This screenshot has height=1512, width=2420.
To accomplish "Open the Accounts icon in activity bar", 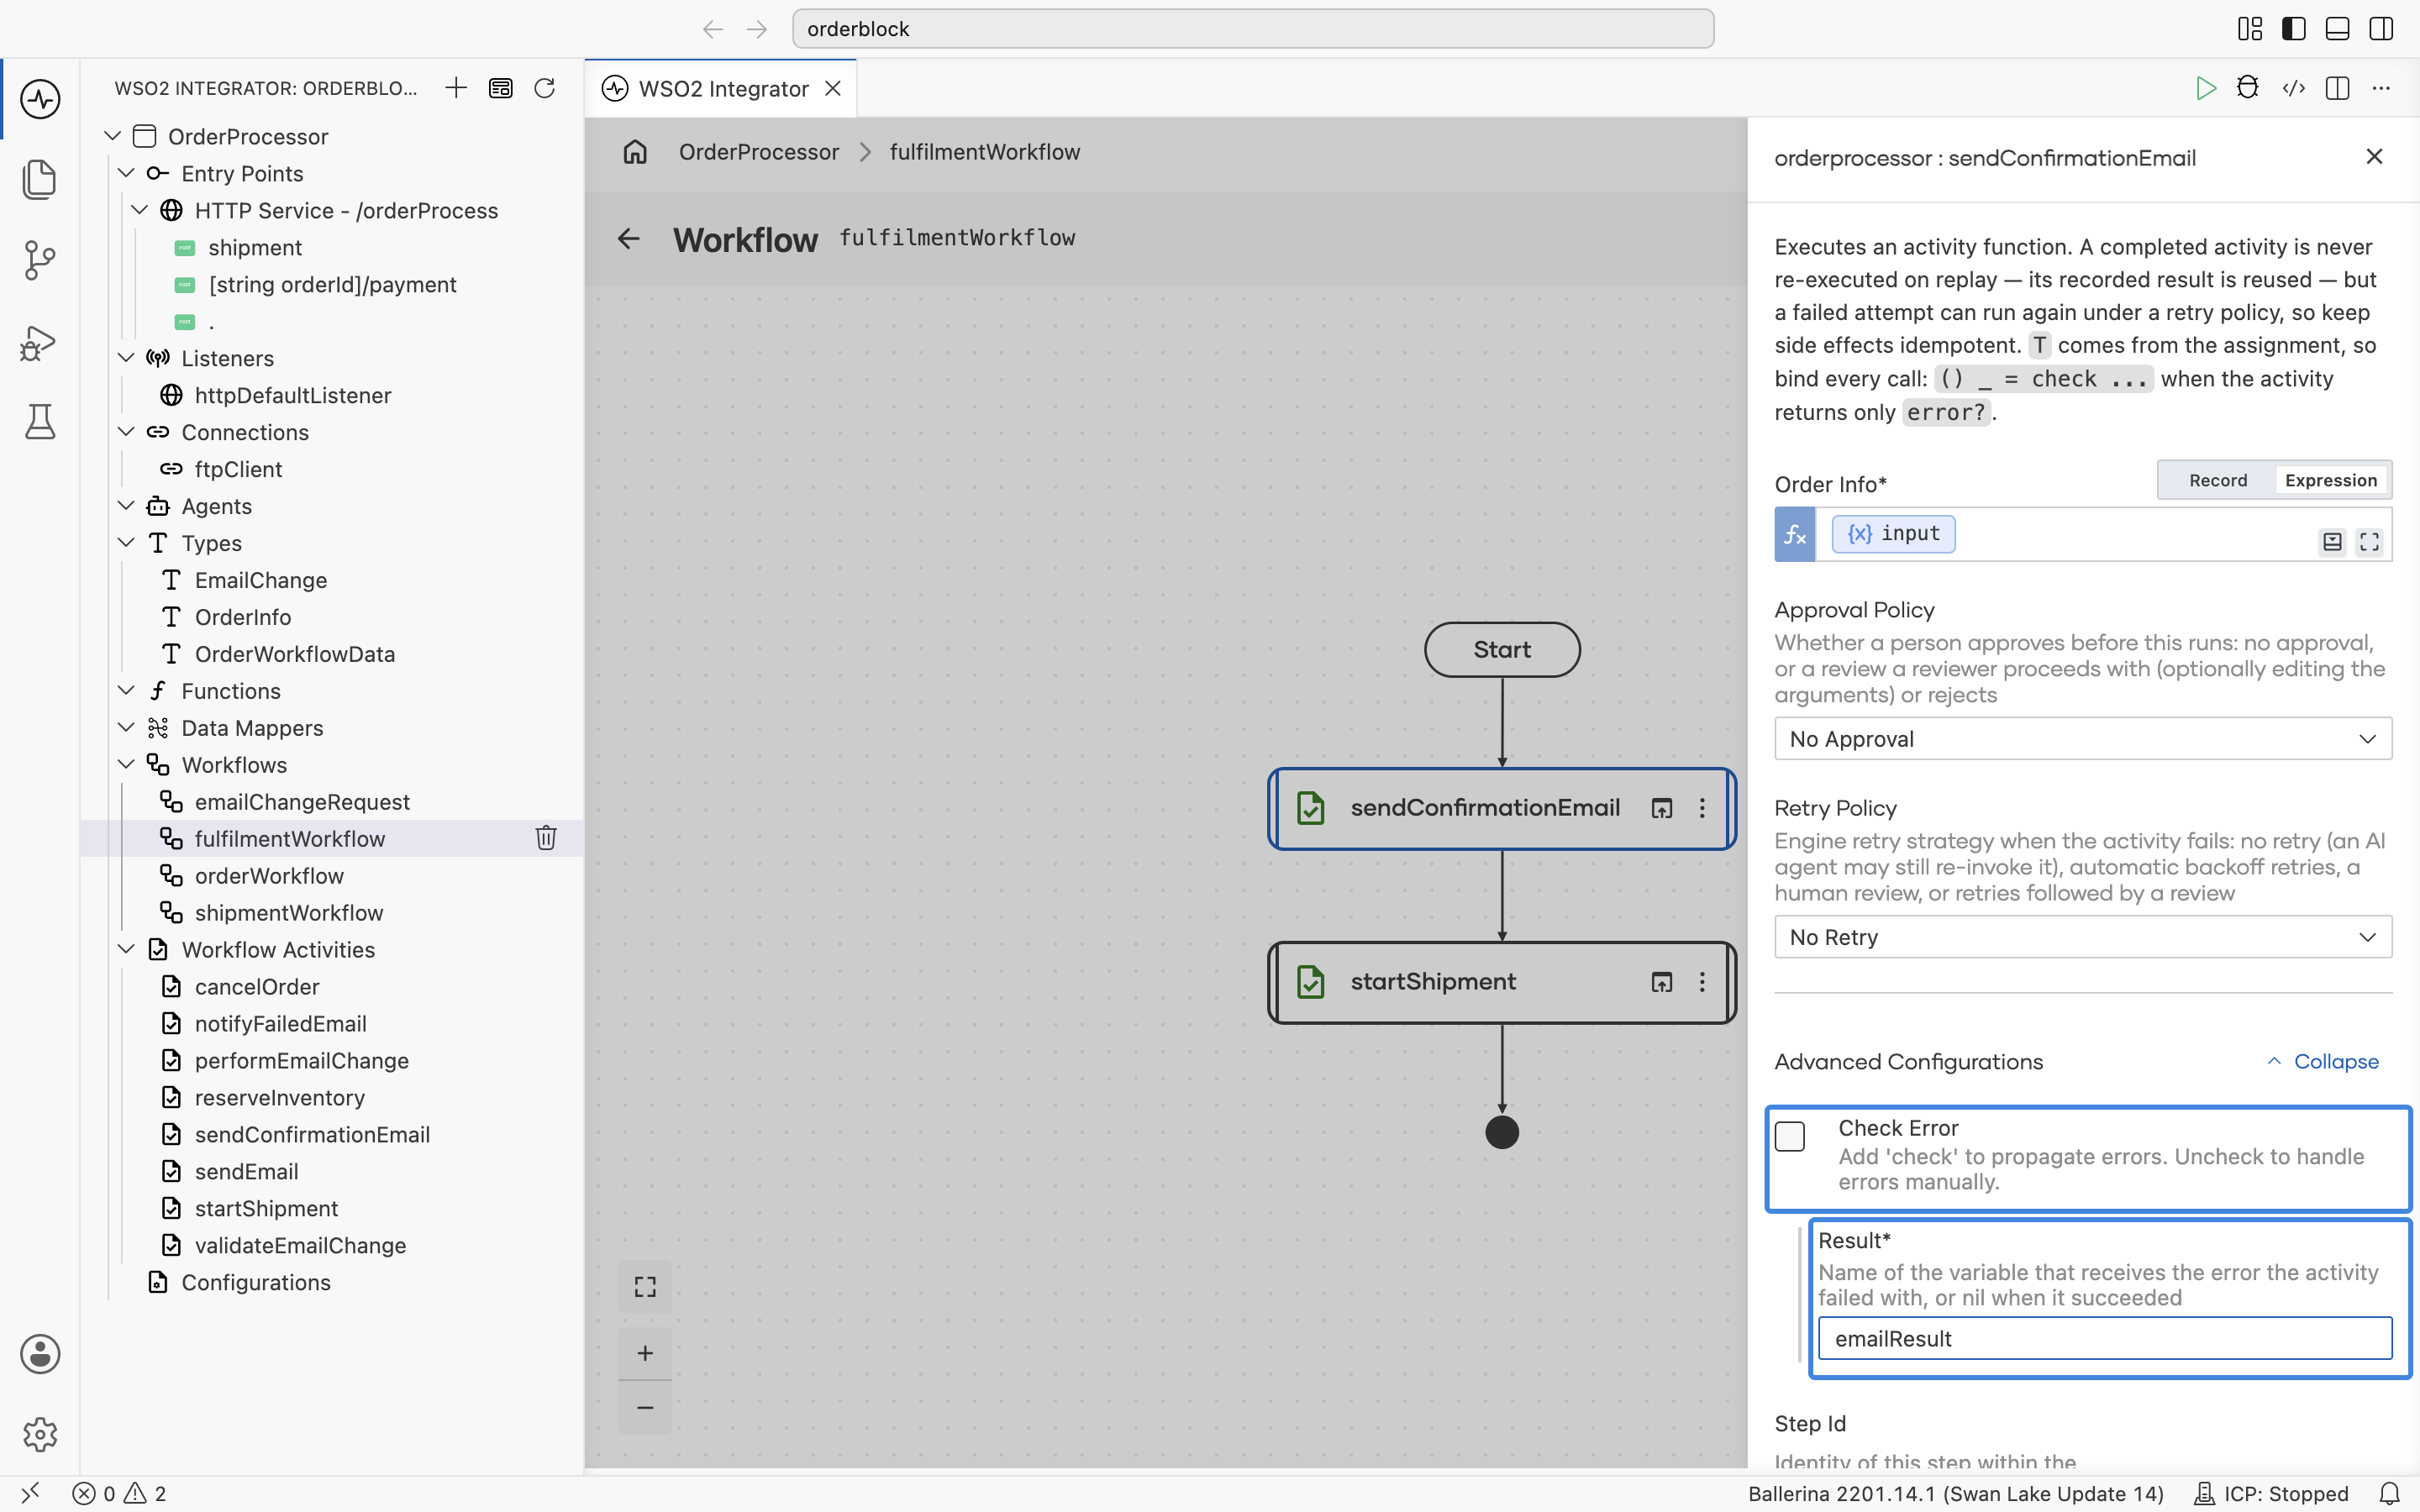I will pyautogui.click(x=40, y=1354).
